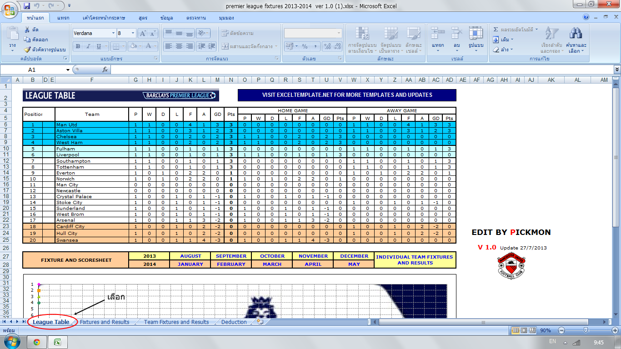Customize Quick Access Toolbar dropdown
Viewport: 621px width, 349px height.
coord(69,6)
